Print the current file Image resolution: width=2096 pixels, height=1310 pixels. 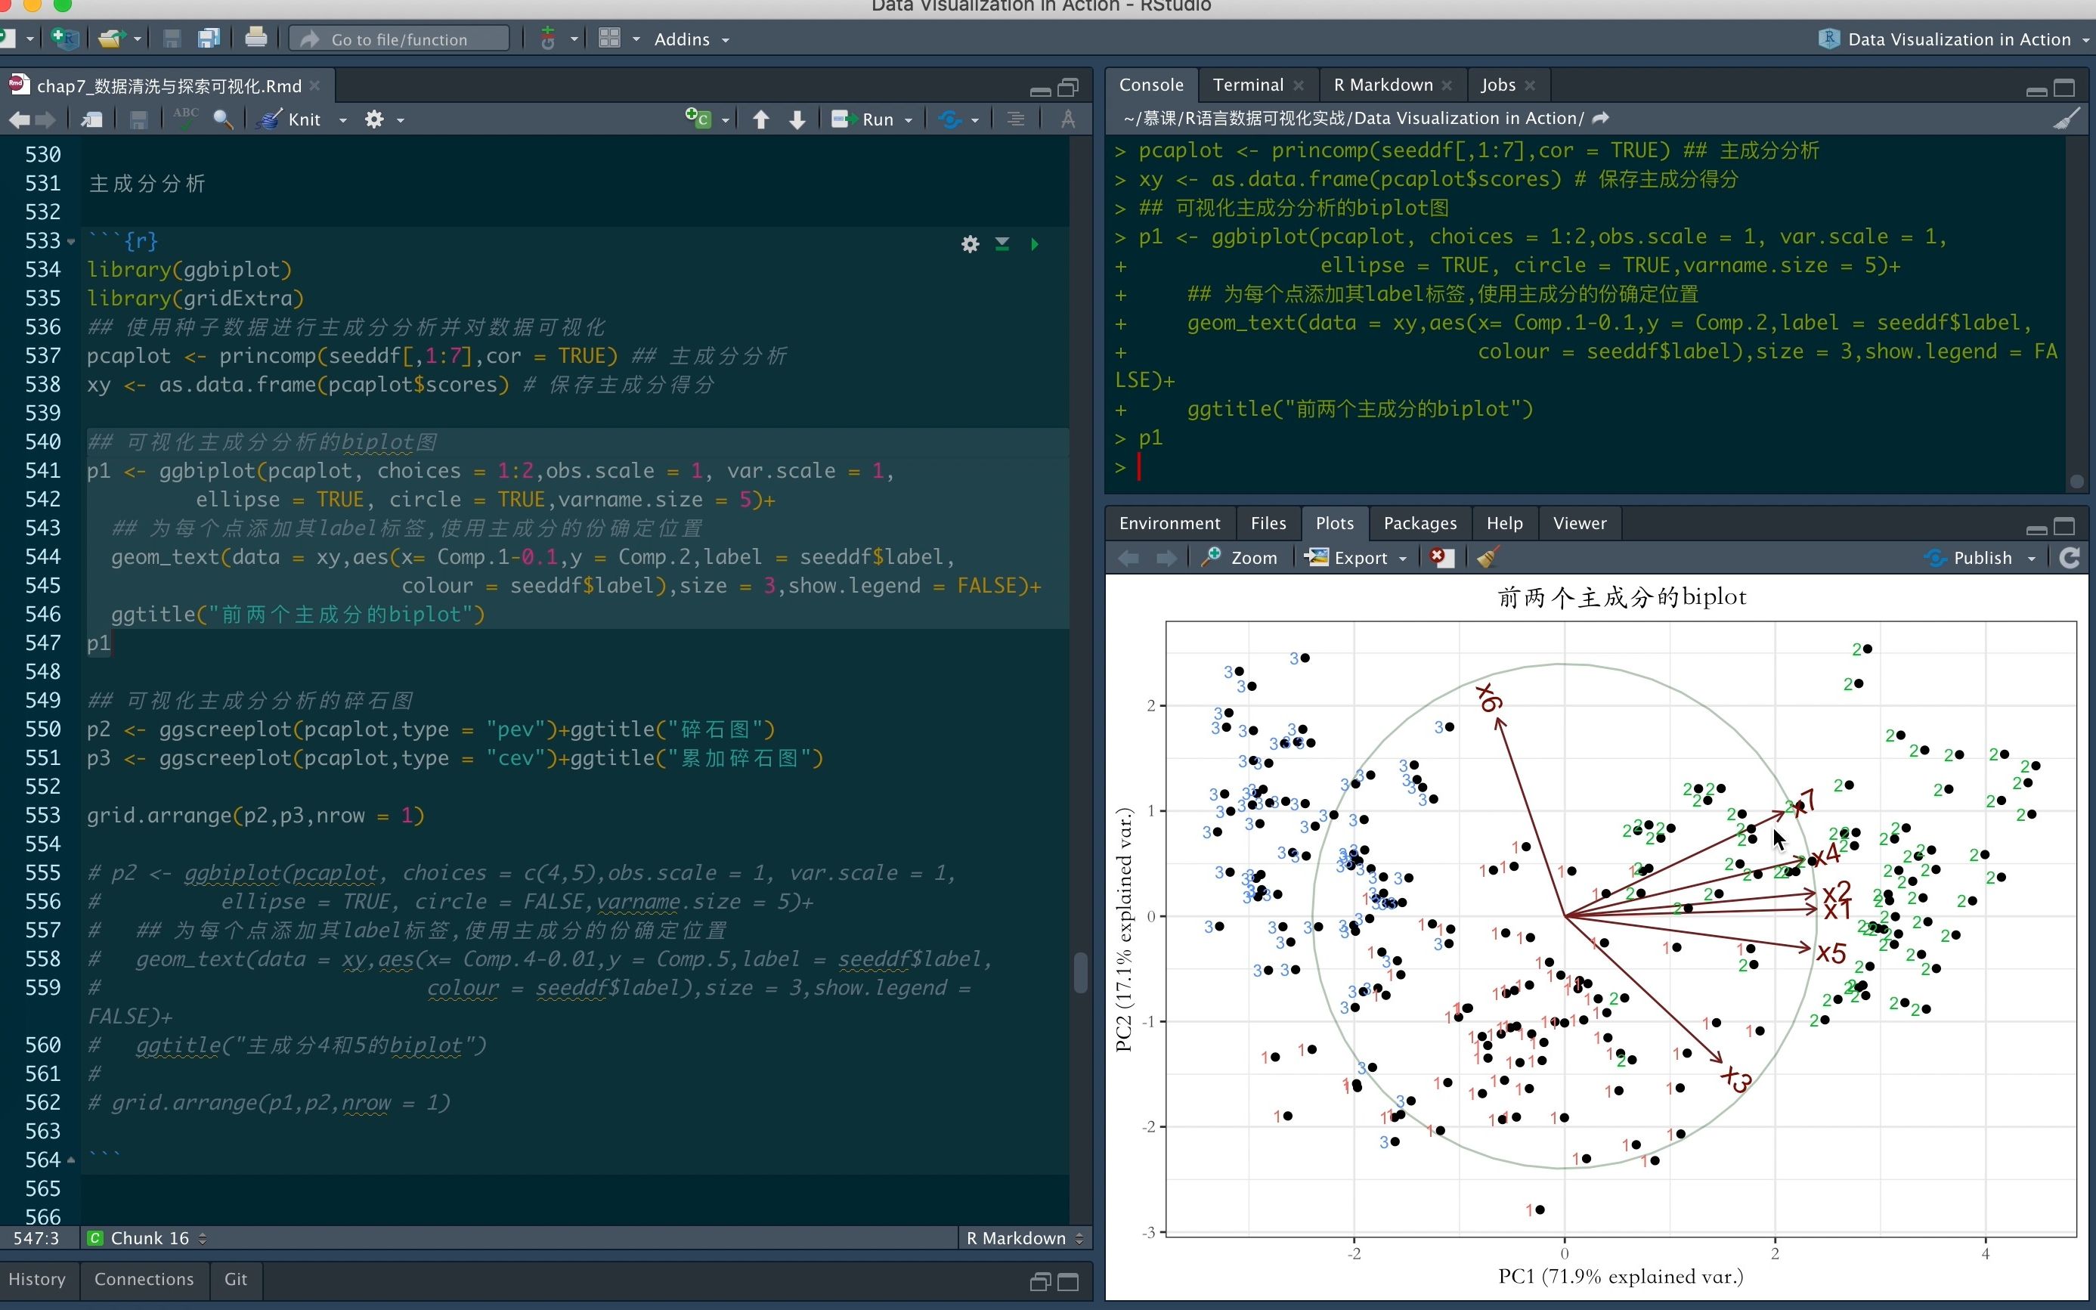click(x=255, y=38)
